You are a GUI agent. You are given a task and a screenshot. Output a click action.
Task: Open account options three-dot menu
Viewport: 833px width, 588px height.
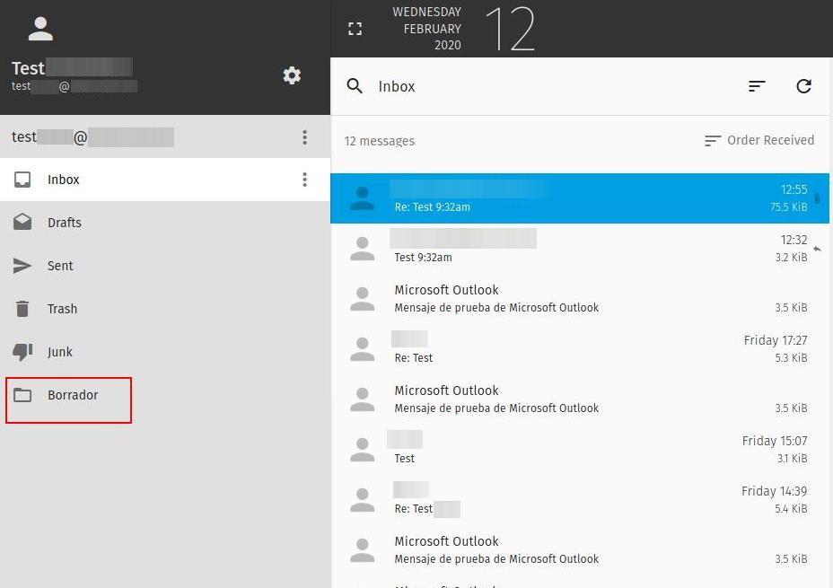tap(304, 137)
